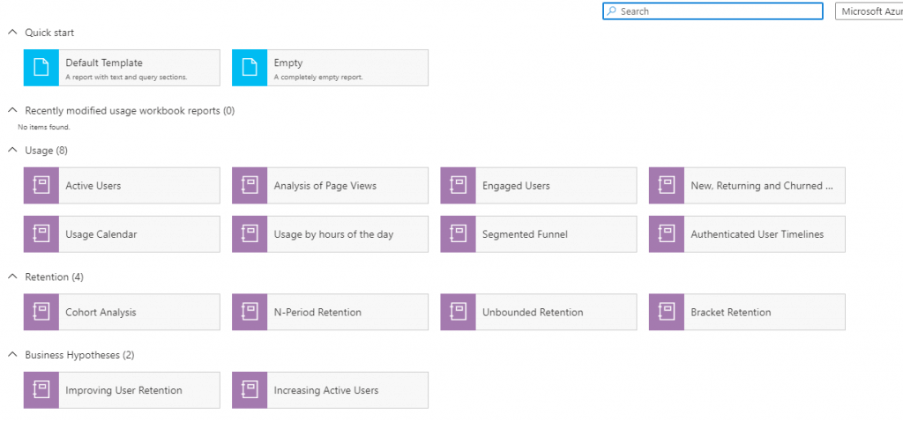The image size is (903, 421).
Task: Click the search magnifier icon
Action: pos(612,11)
